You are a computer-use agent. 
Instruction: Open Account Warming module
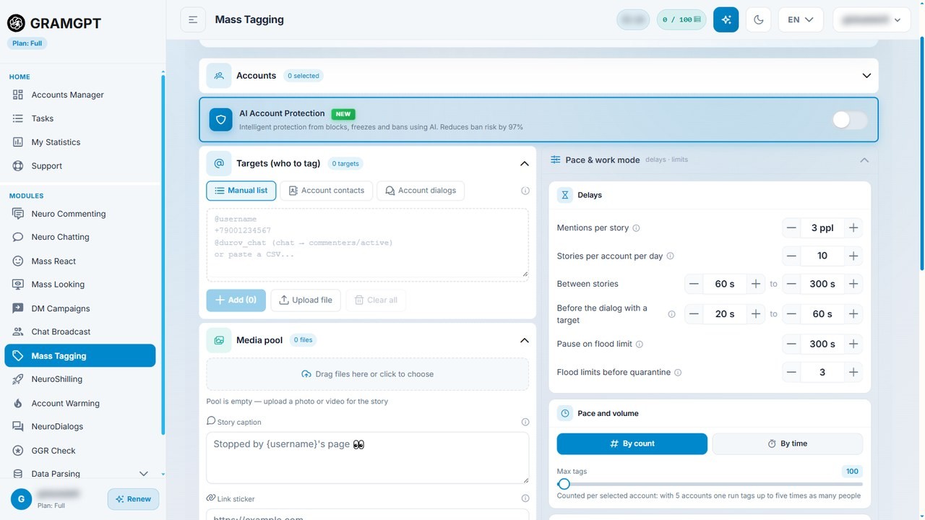click(x=80, y=403)
